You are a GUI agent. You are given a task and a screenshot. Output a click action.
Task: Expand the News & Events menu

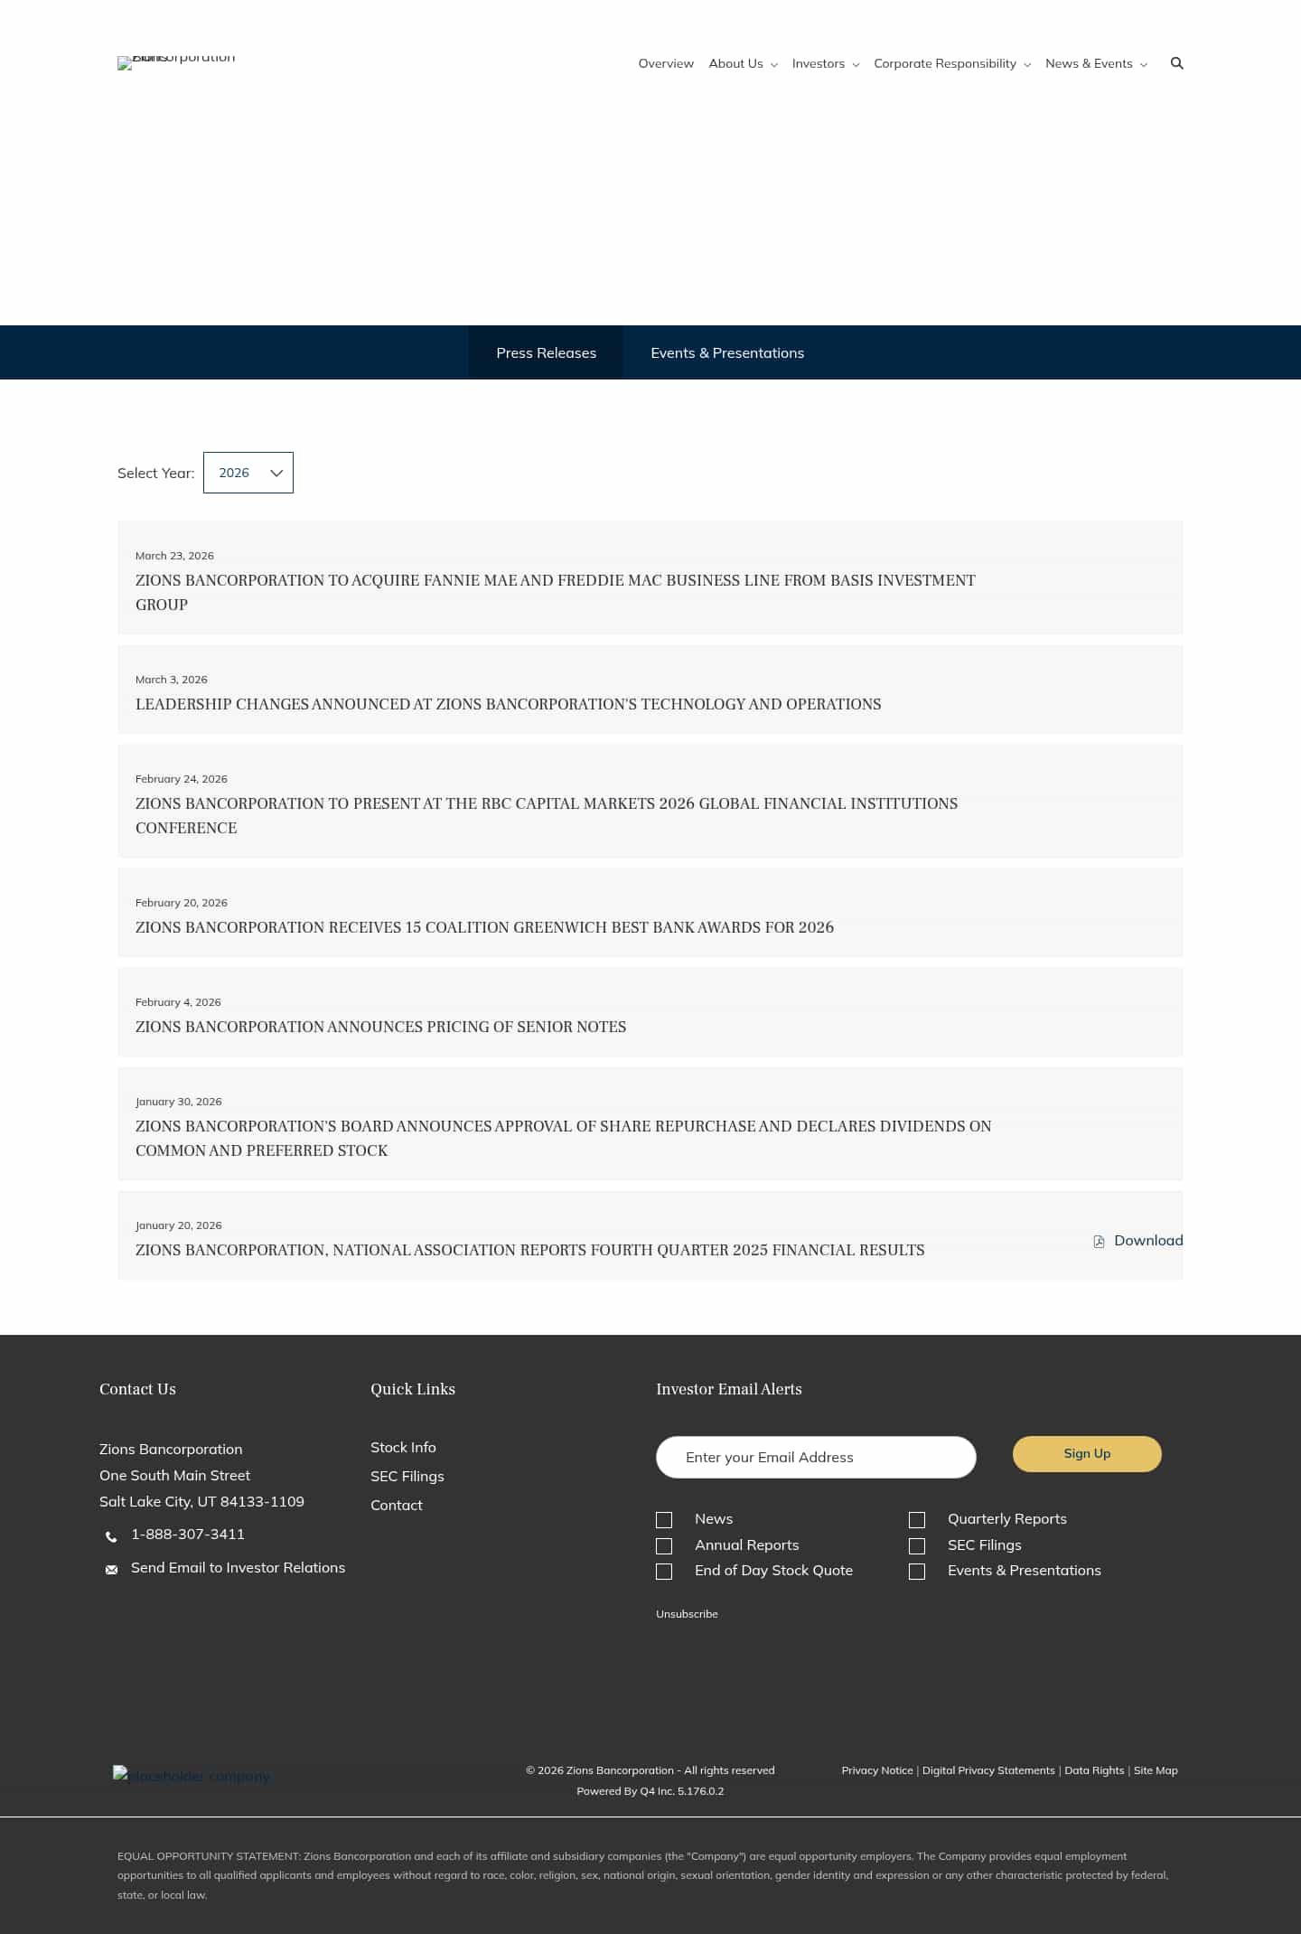[x=1096, y=63]
